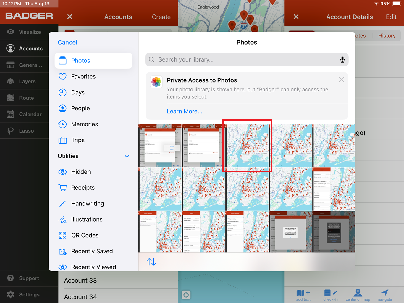Open the Settings gear icon
The width and height of the screenshot is (404, 303).
pyautogui.click(x=11, y=294)
